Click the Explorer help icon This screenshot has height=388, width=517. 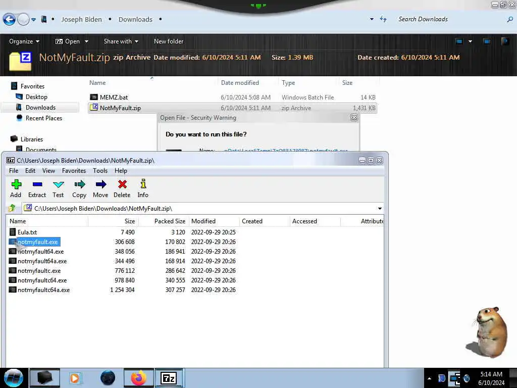505,41
